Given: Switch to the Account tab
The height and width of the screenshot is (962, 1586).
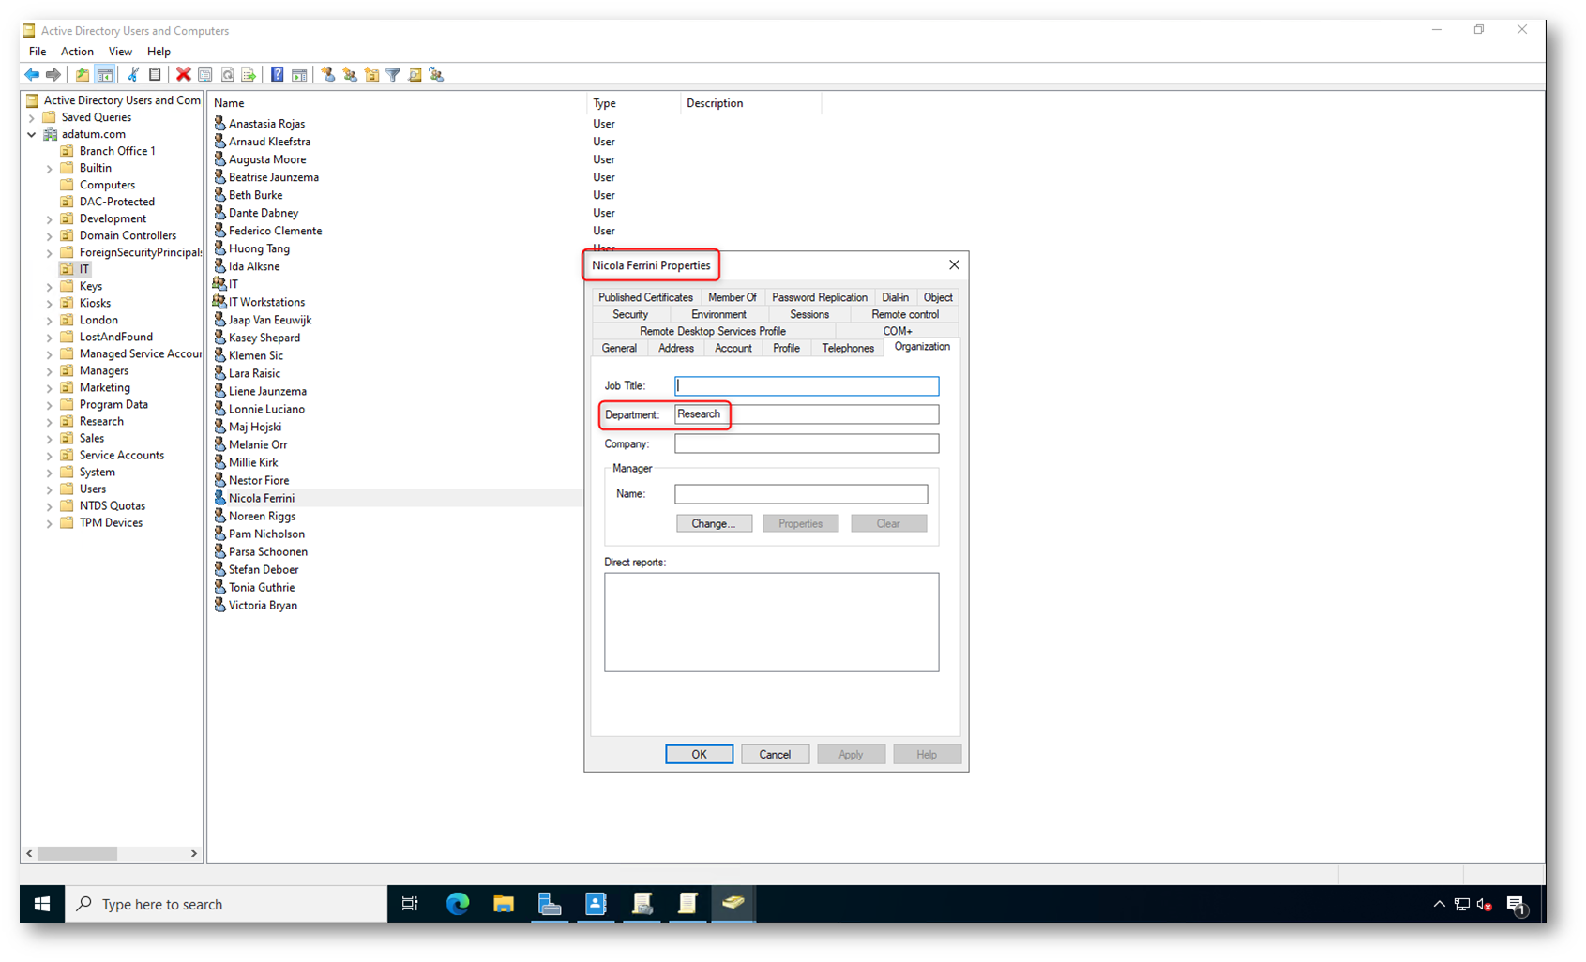Looking at the screenshot, I should point(733,348).
